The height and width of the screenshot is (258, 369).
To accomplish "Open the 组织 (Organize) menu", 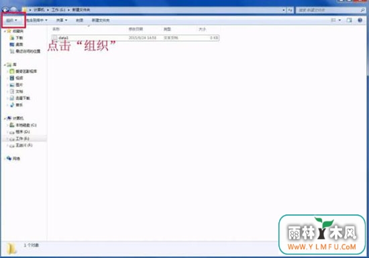I will 11,20.
